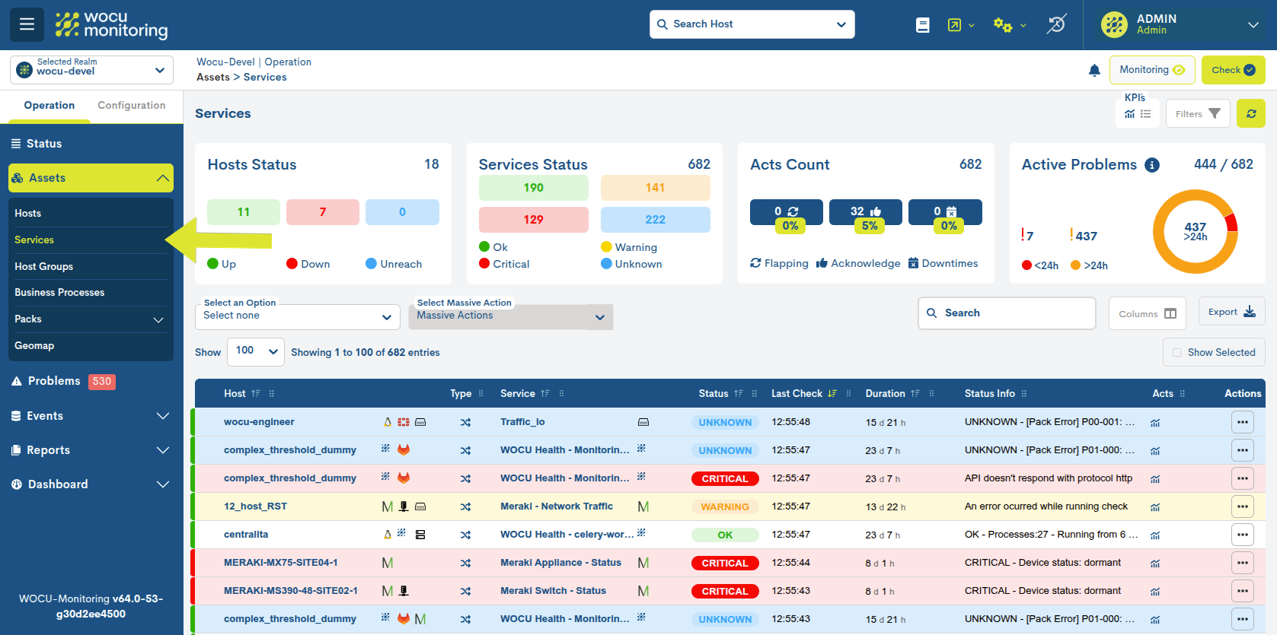Click type icon for MERAKI-MX75-SITE04-1 row
Screen dimensions: 1277x635
[465, 564]
